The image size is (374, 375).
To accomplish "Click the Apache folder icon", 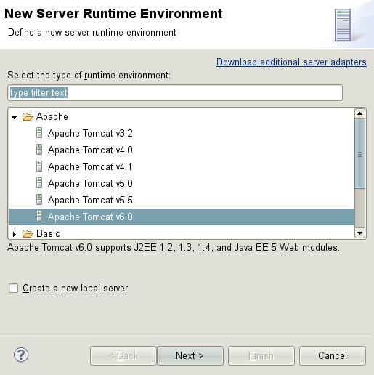I will point(28,117).
